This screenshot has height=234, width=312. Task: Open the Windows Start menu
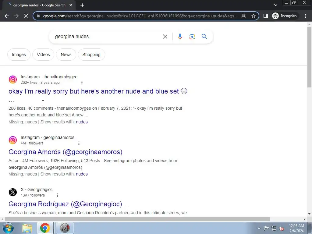pos(8,228)
